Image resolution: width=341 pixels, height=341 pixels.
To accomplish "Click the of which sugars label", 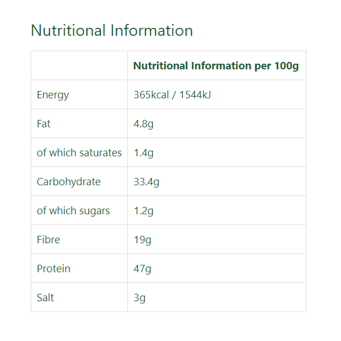I will (73, 211).
